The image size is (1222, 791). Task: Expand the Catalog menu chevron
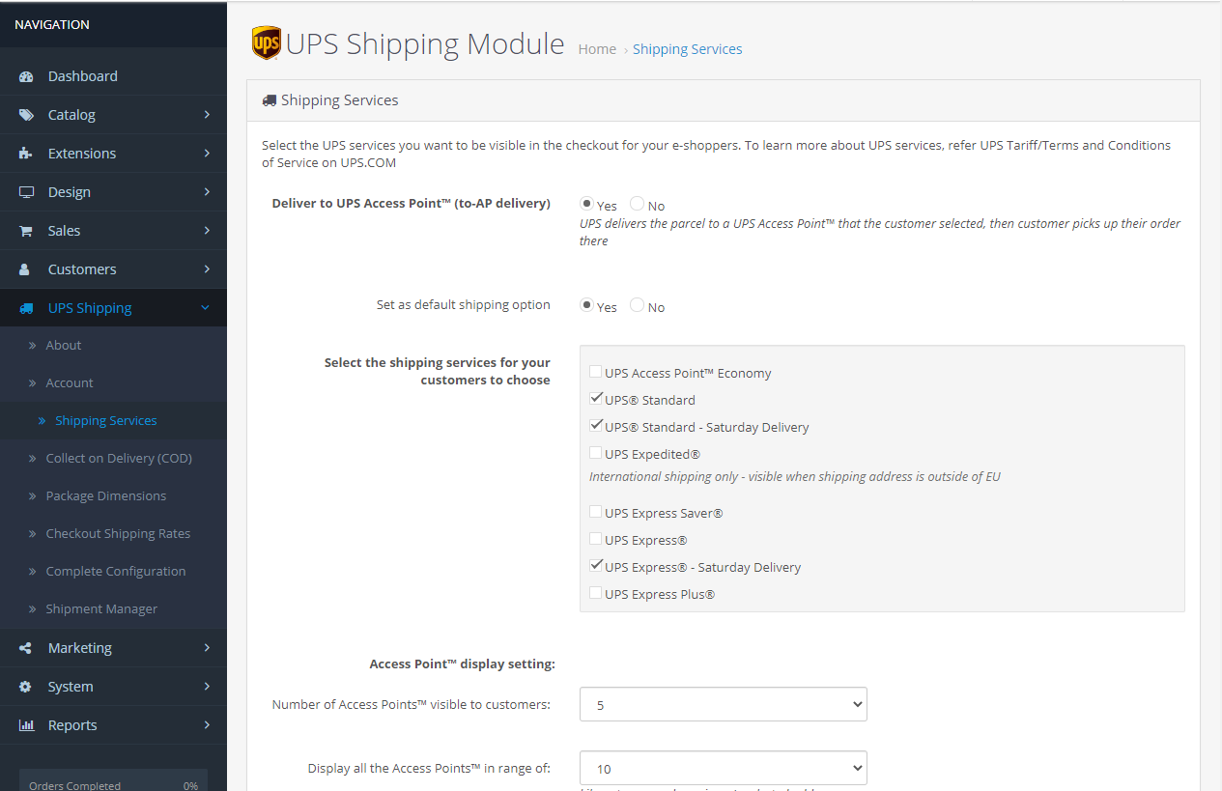click(207, 114)
